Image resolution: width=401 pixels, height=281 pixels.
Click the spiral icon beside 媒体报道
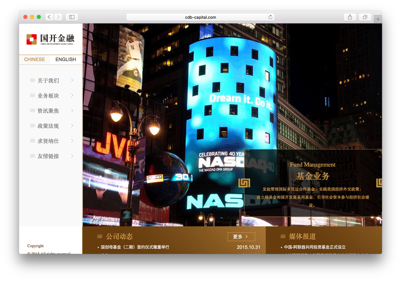283,236
